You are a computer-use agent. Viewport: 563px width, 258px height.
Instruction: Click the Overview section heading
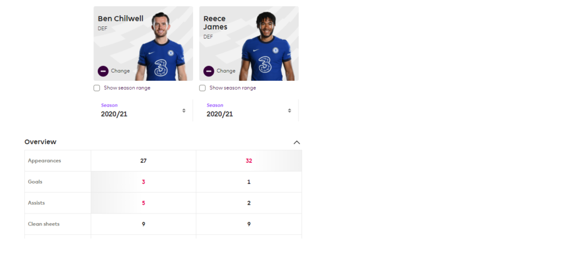pos(40,142)
